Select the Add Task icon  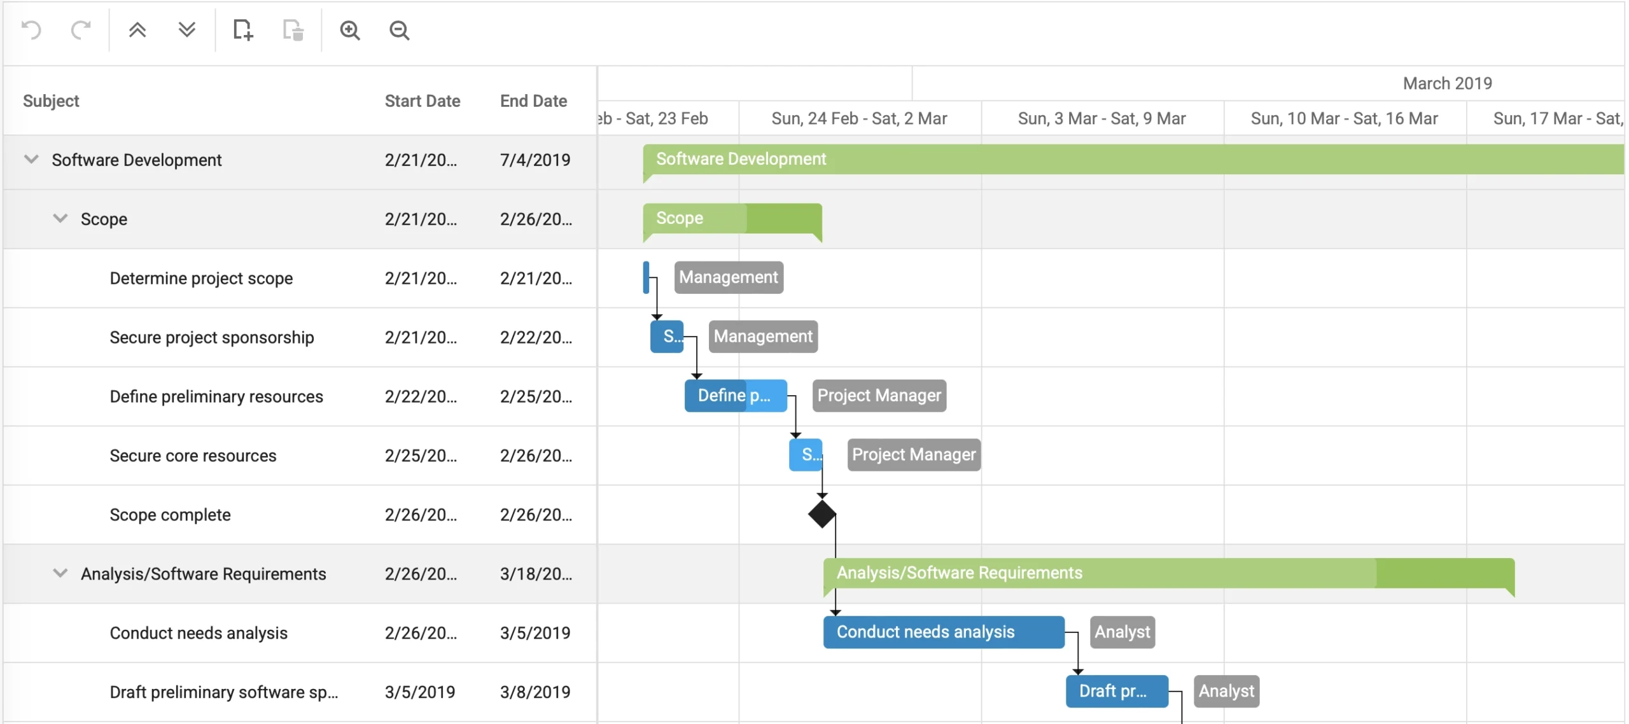(x=243, y=30)
